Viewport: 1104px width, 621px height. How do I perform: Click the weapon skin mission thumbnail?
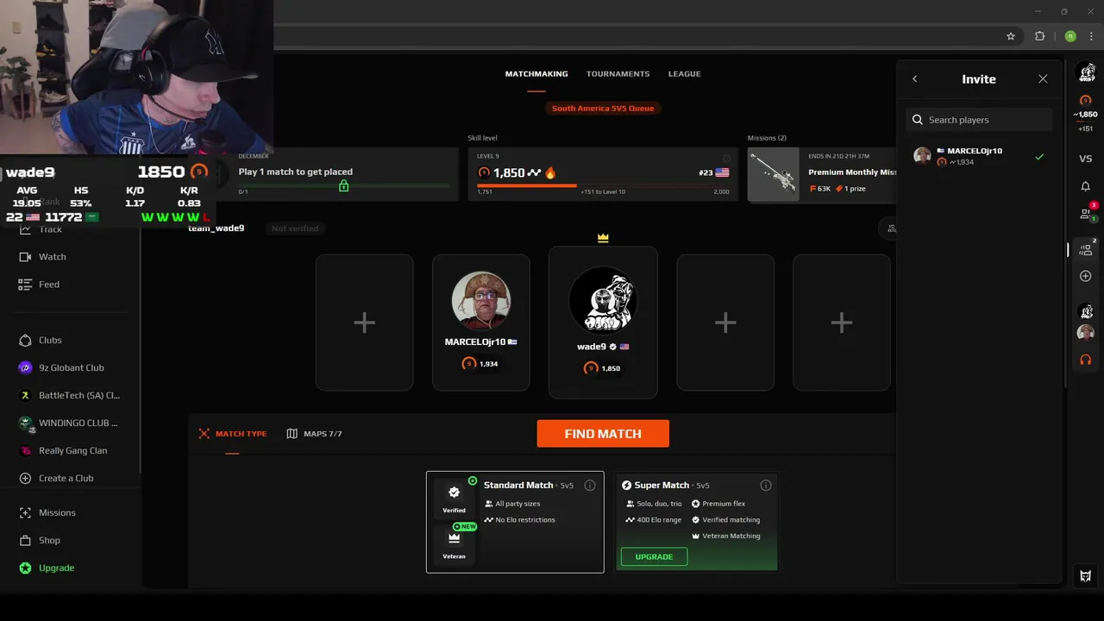pyautogui.click(x=774, y=174)
